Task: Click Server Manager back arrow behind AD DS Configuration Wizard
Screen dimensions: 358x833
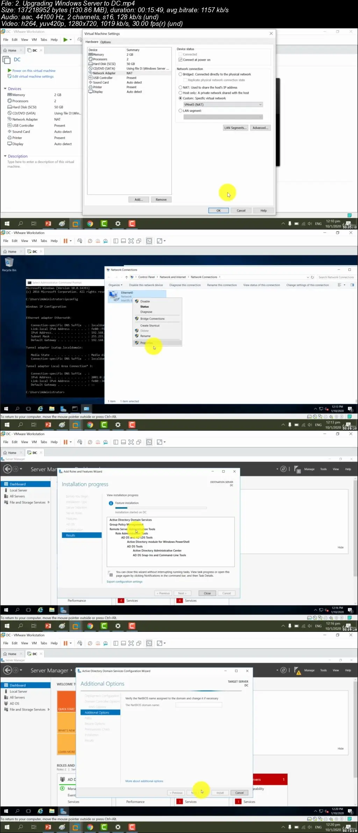Action: pyautogui.click(x=7, y=670)
